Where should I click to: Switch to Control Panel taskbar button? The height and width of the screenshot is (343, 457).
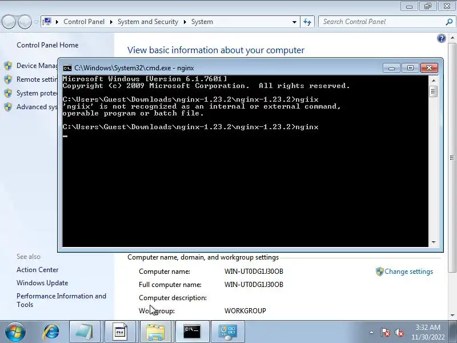(x=228, y=332)
